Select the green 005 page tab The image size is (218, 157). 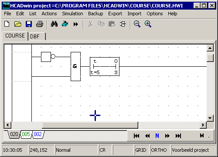(26, 134)
